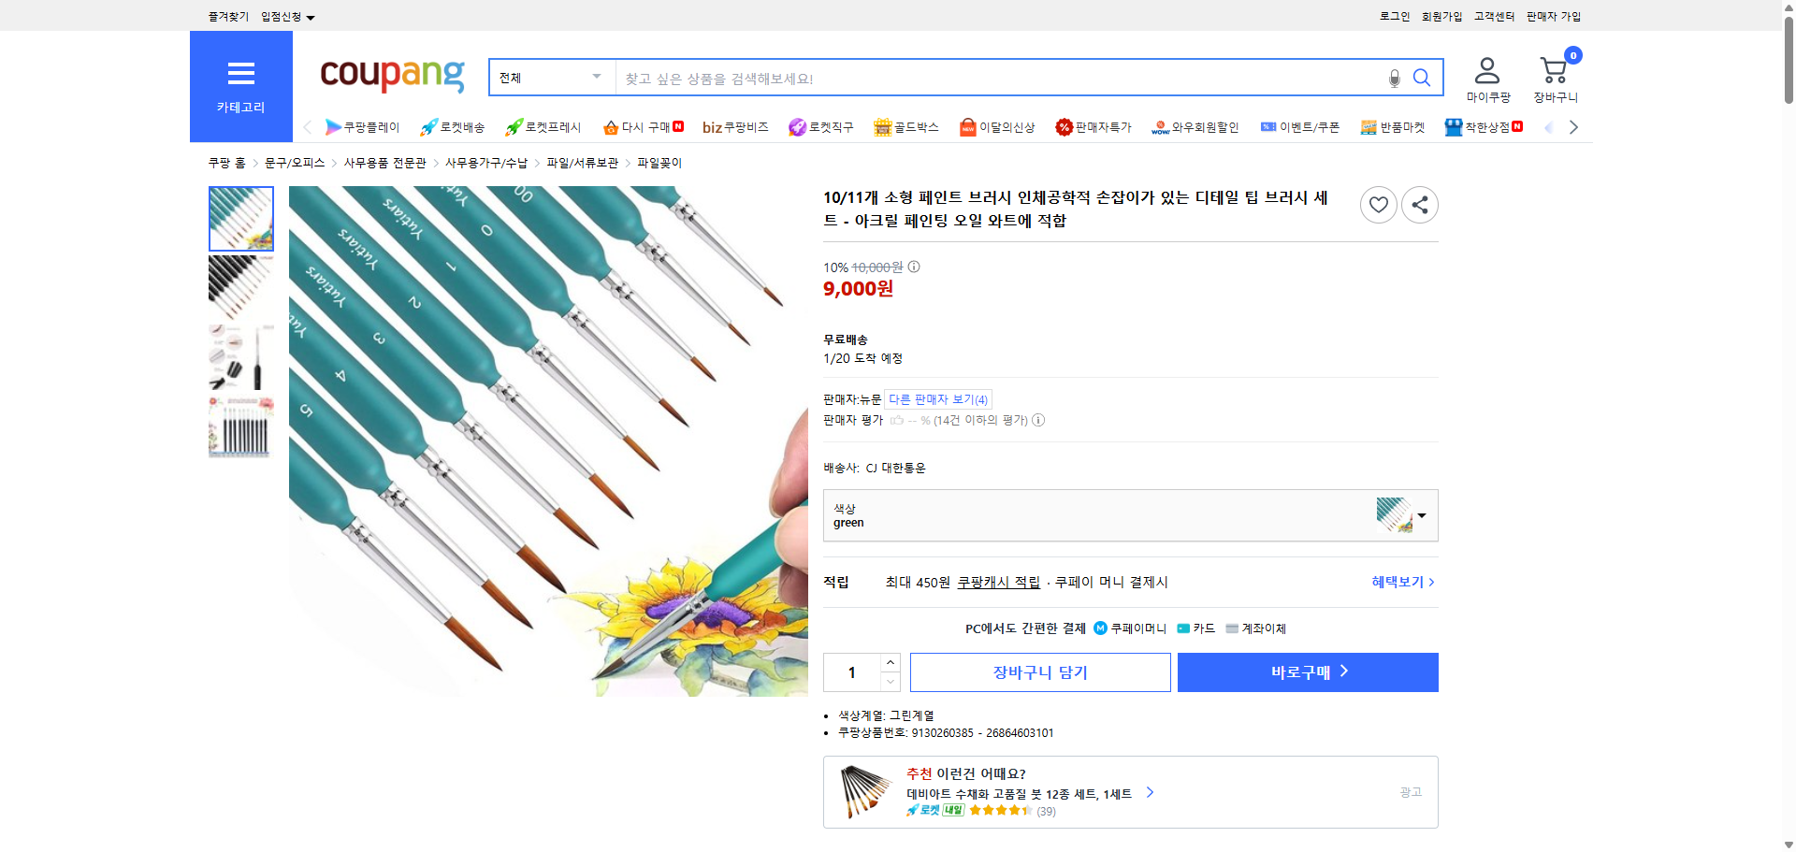The width and height of the screenshot is (1796, 852).
Task: Open 장바구니 shopping cart
Action: pos(1555,71)
